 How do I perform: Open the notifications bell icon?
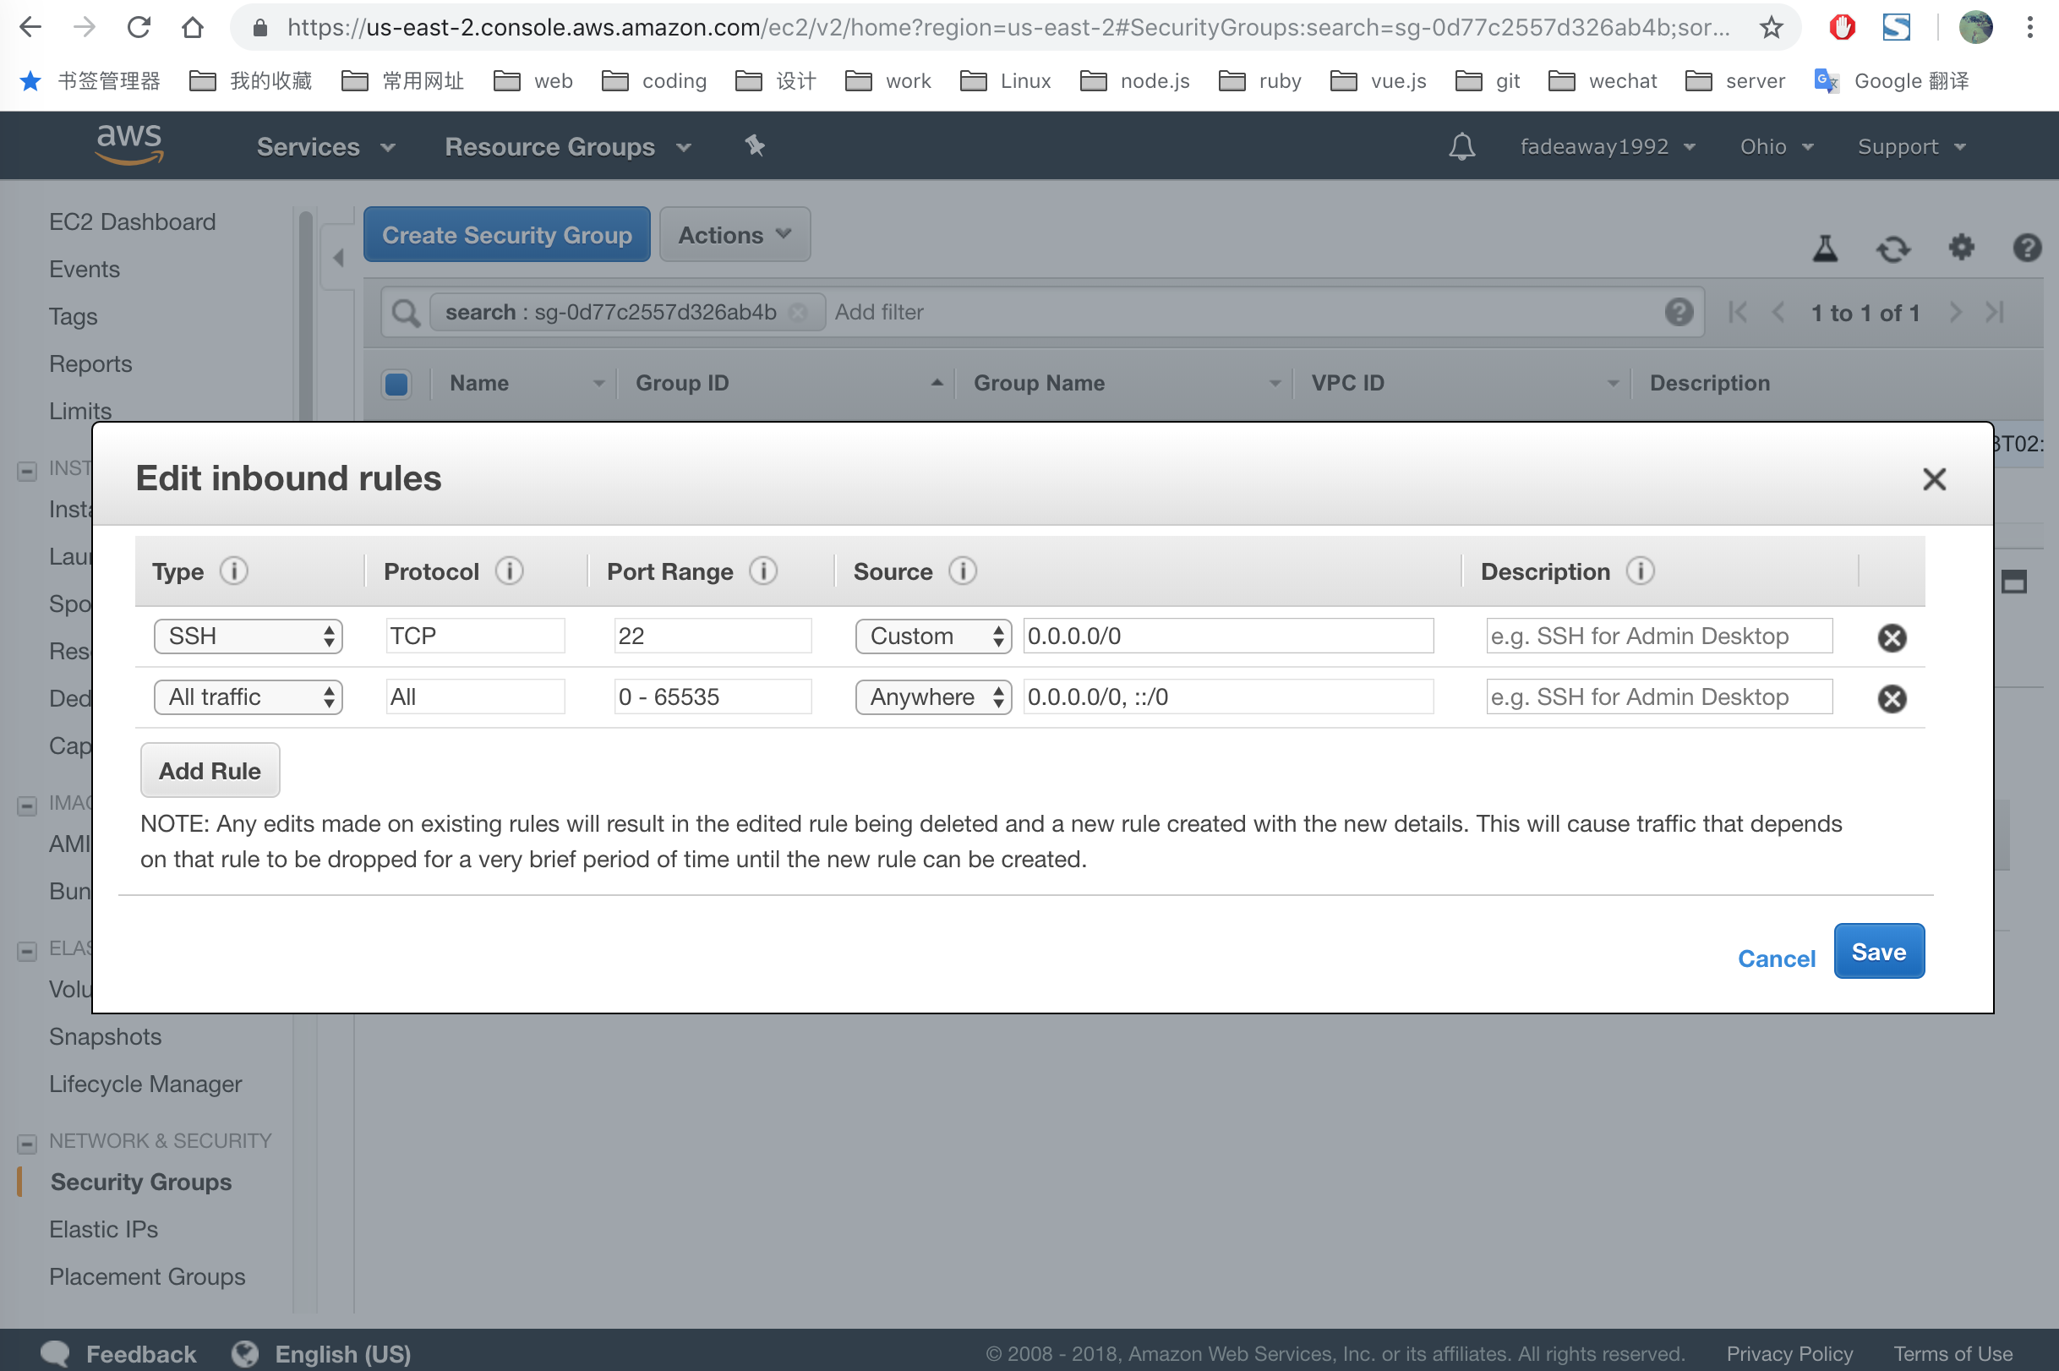click(x=1461, y=146)
